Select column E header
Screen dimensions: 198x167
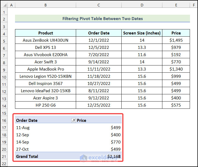pos(176,5)
